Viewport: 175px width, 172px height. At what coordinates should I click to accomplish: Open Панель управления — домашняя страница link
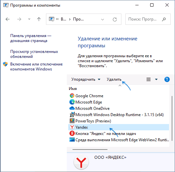(31, 38)
